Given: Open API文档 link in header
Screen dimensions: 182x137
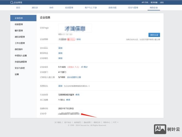Looking at the screenshot, I should (145, 2).
